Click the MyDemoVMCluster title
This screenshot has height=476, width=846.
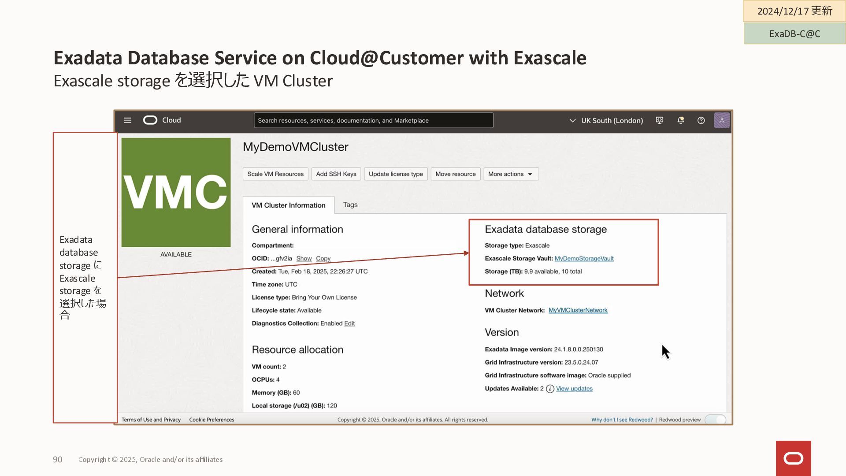click(295, 147)
